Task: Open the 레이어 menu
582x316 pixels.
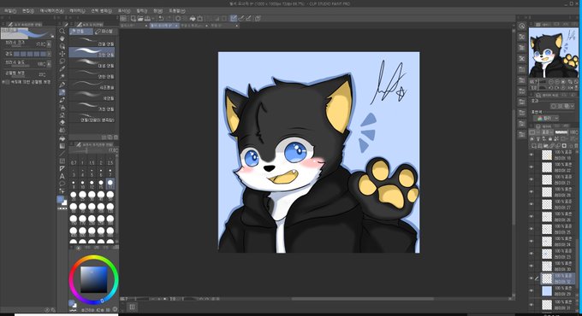Action: 77,11
